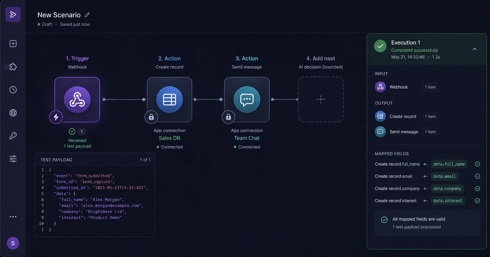Viewport: 490px width, 257px height.
Task: Click the Execution 1 success check icon
Action: (x=380, y=46)
